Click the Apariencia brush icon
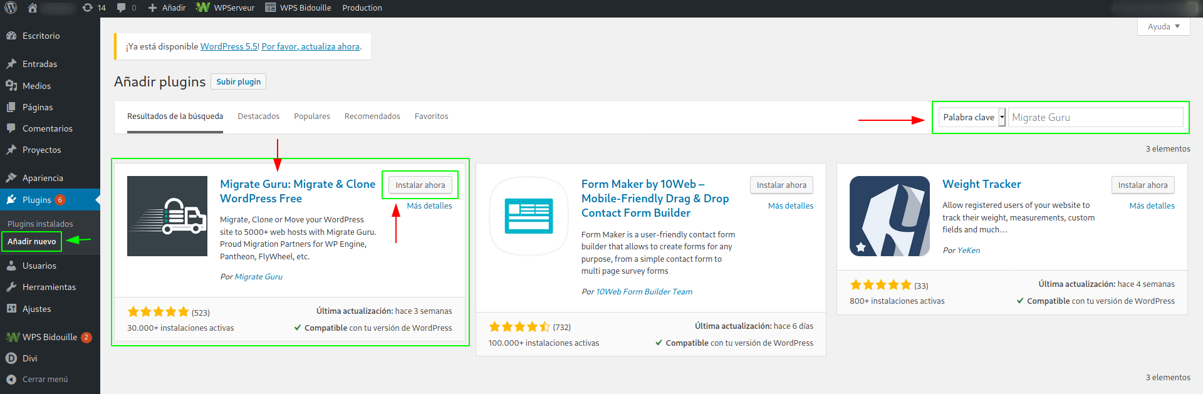The width and height of the screenshot is (1203, 394). pos(11,178)
